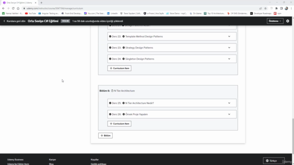Screen dimensions: 294x165
Task: Click the TASLAK draft badge
Action: click(x=65, y=21)
